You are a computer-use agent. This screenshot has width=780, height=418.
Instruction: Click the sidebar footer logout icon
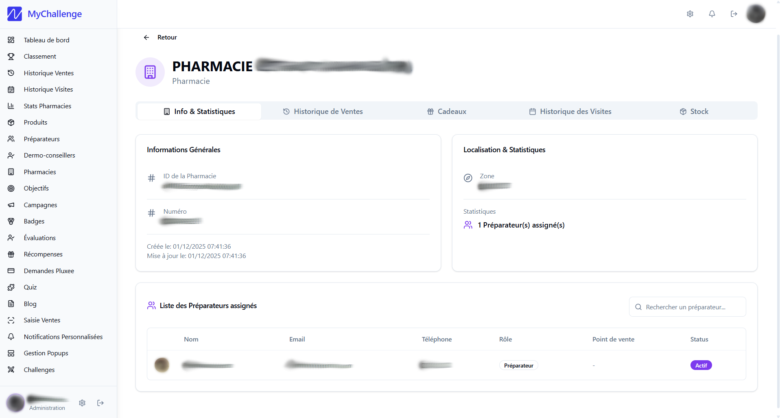pos(101,403)
